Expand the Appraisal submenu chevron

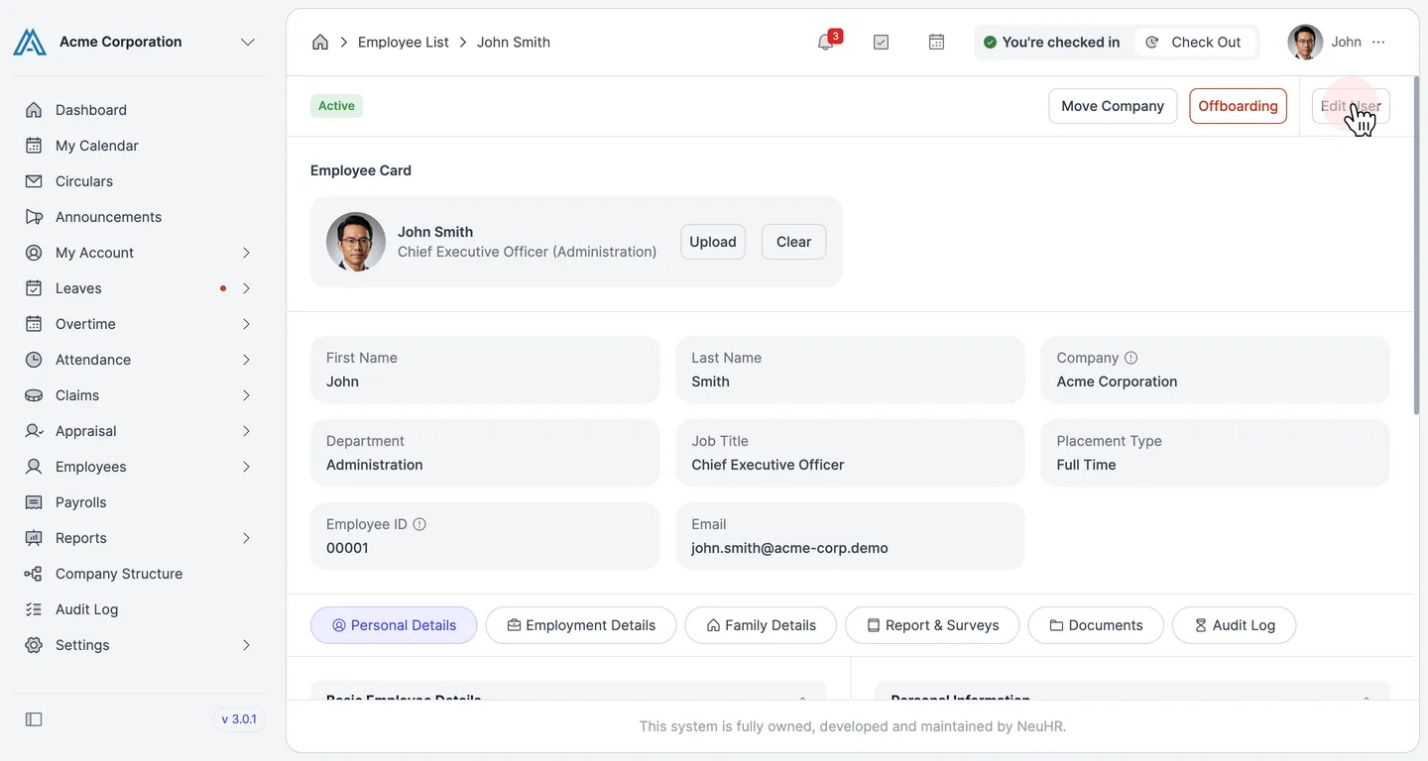click(246, 431)
